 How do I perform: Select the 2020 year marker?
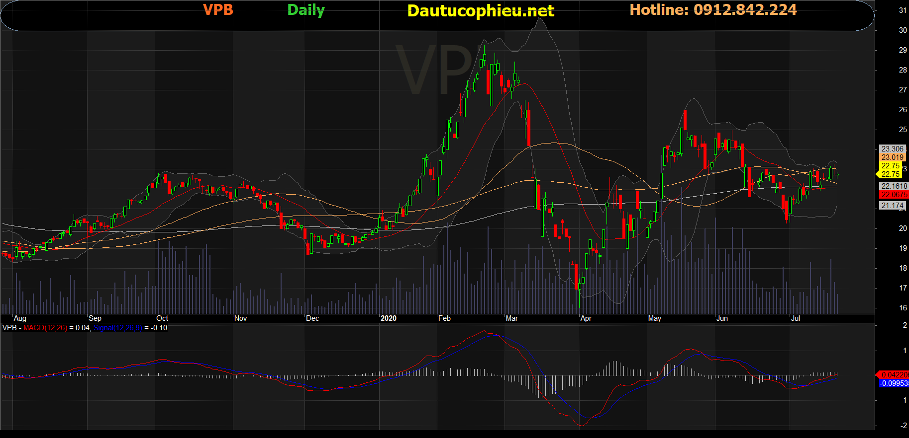[389, 318]
